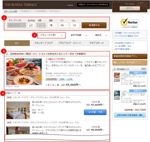Click the 検索する search button

coord(94,25)
